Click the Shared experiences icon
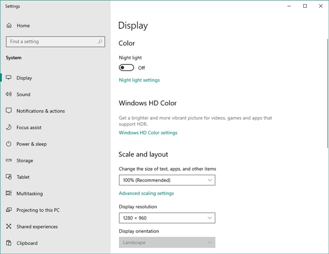Screen dimensions: 329x254 tap(9, 226)
